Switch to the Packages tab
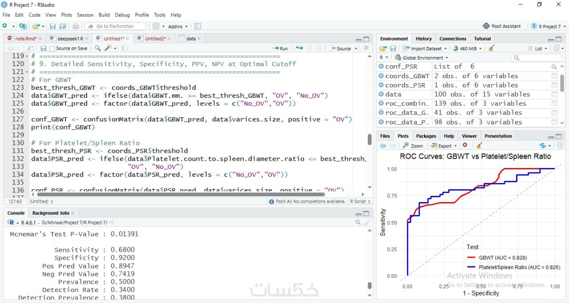569x303 pixels. [x=426, y=136]
